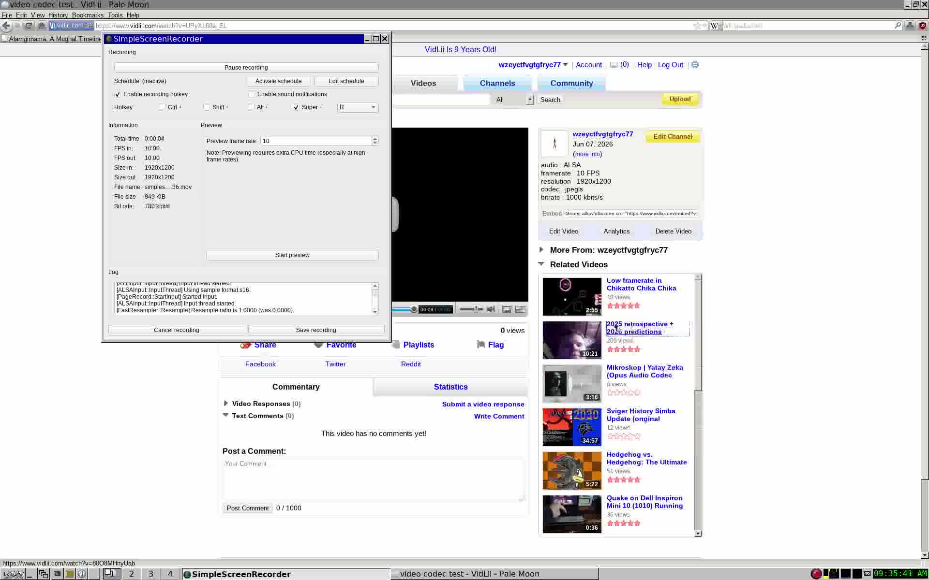The height and width of the screenshot is (580, 929).
Task: Expand the Video Responses section
Action: click(x=225, y=403)
